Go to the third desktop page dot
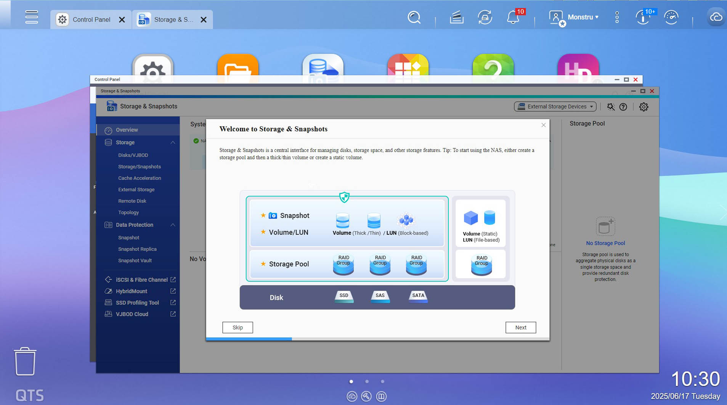The height and width of the screenshot is (405, 727). pyautogui.click(x=382, y=381)
